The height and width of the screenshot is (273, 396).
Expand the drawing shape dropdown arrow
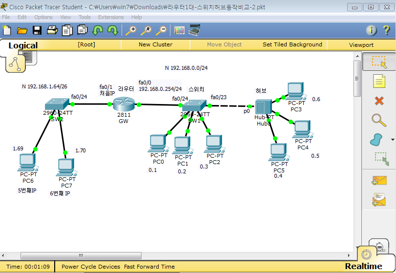[x=393, y=140]
